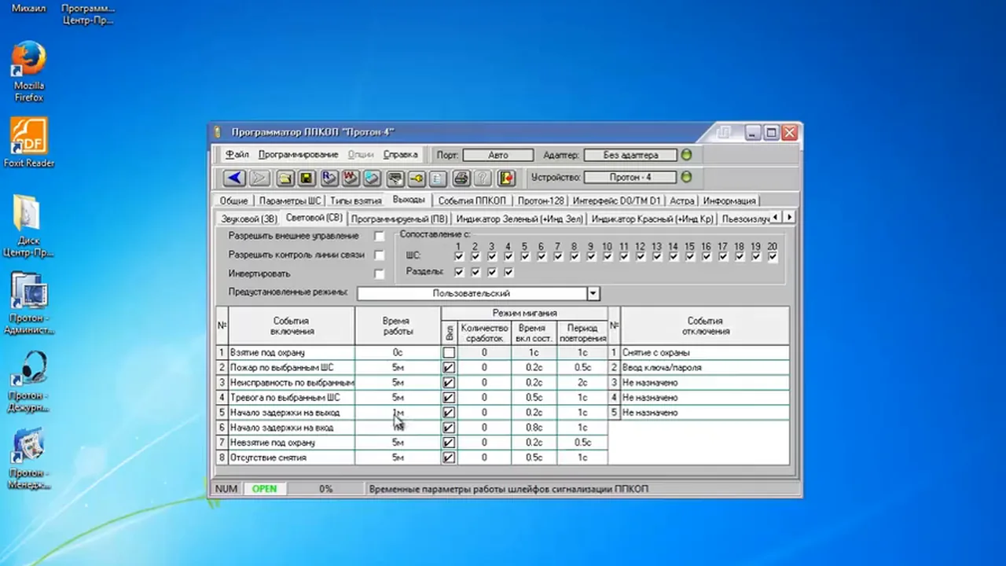Click the printer toolbar icon
The height and width of the screenshot is (566, 1006).
click(x=461, y=178)
